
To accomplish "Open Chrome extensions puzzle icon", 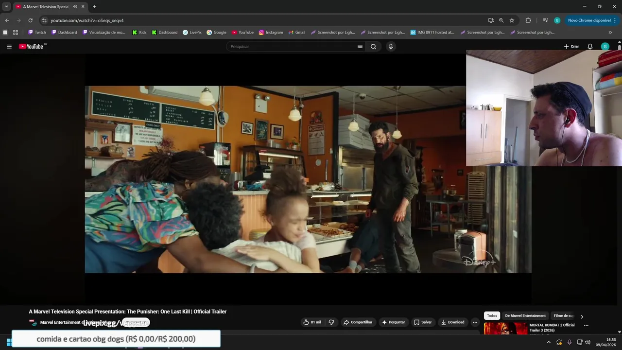I will click(x=528, y=20).
